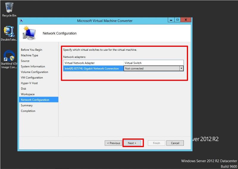Click the Next button
The height and width of the screenshot is (169, 238).
pyautogui.click(x=132, y=143)
